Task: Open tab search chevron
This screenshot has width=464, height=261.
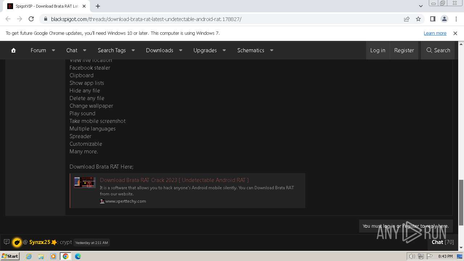Action: point(420,6)
